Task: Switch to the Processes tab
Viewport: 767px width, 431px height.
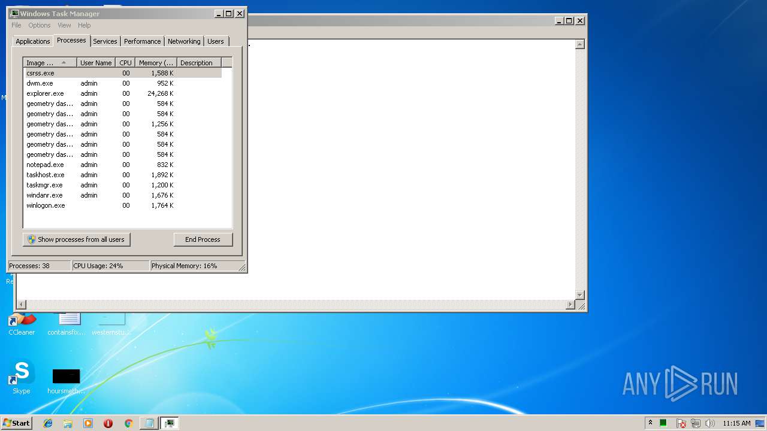Action: [x=71, y=40]
